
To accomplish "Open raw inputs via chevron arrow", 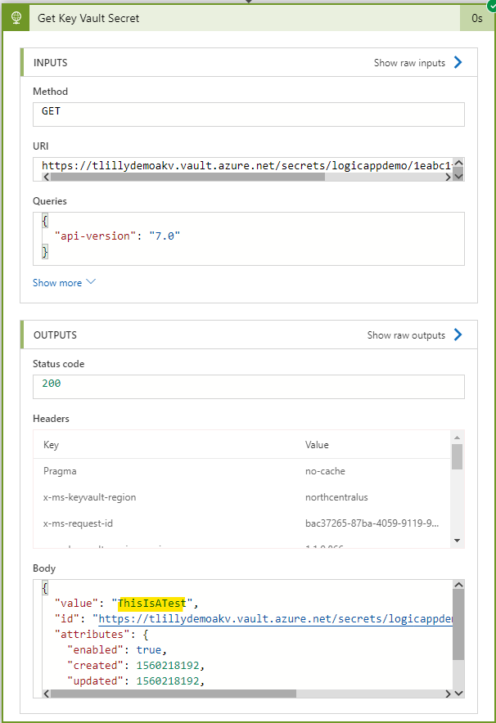I will 458,62.
